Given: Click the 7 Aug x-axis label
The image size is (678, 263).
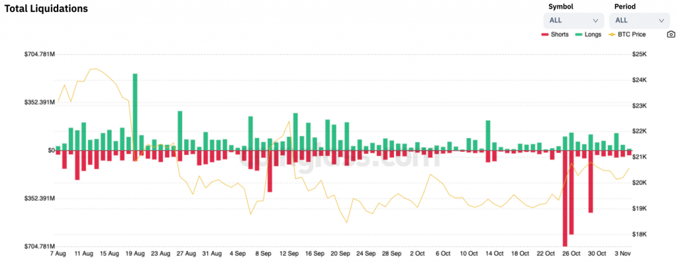Looking at the screenshot, I should coord(58,254).
